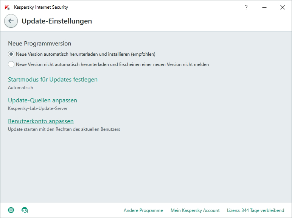This screenshot has height=218, width=292.
Task: Select automatic download and install radio button
Action: (x=11, y=54)
